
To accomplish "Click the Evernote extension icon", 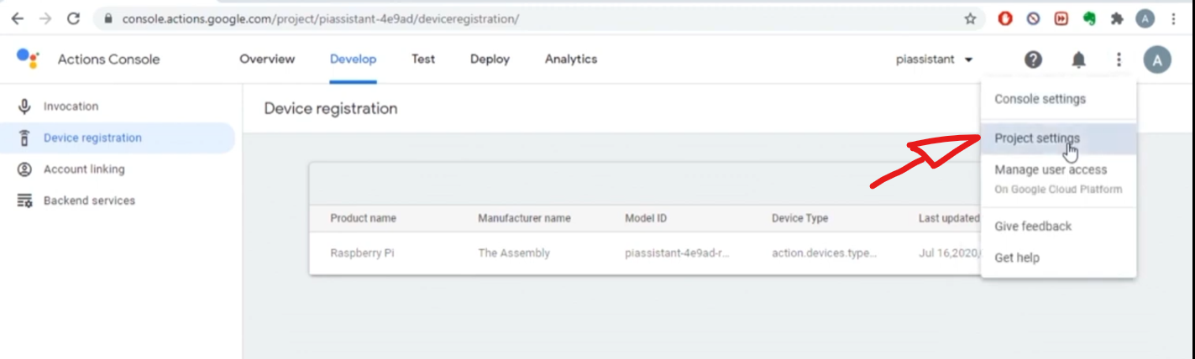I will click(x=1089, y=18).
